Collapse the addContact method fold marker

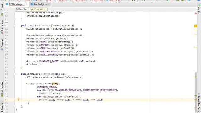[15, 26]
